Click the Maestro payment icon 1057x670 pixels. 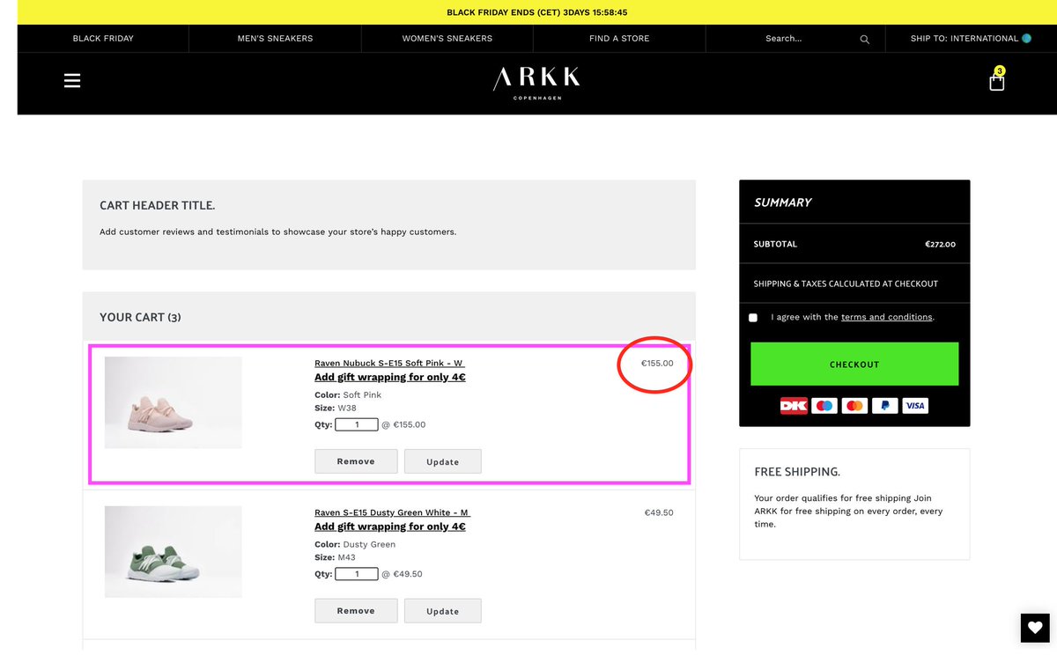[824, 406]
